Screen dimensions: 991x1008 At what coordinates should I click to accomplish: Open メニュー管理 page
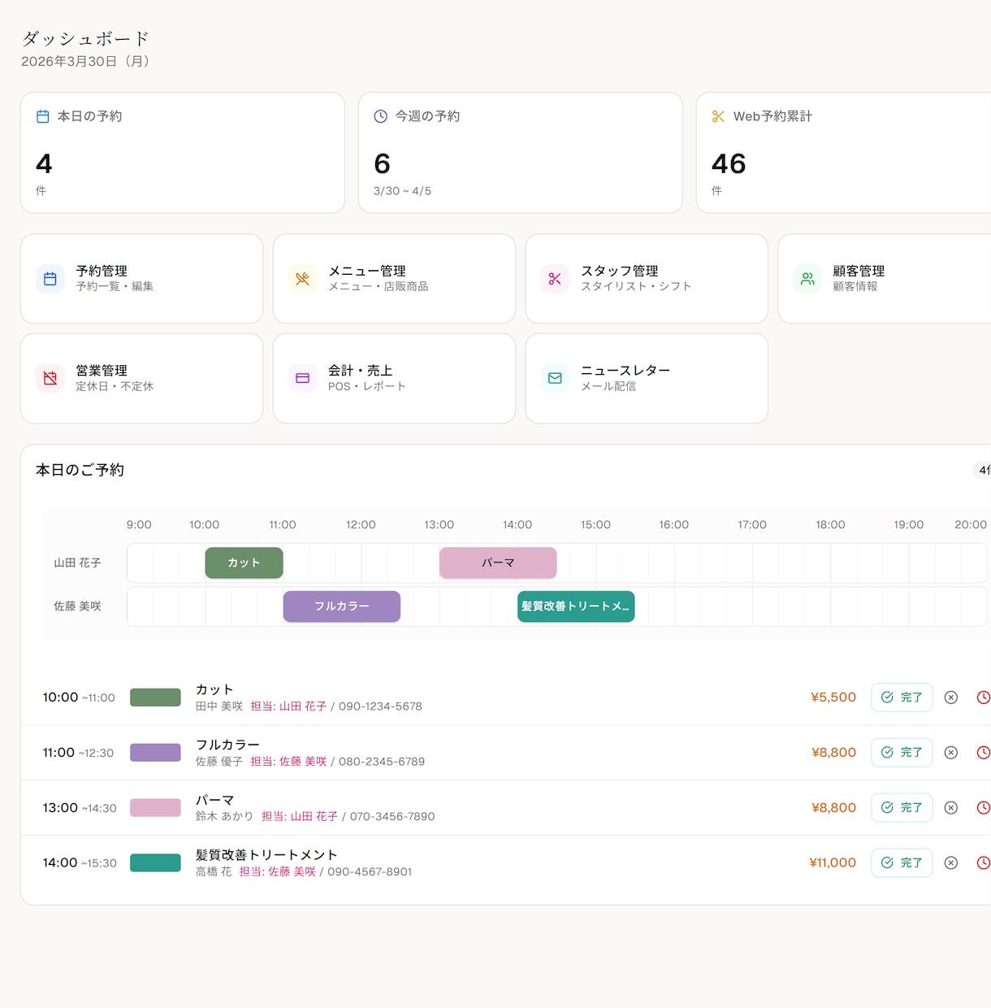point(394,279)
